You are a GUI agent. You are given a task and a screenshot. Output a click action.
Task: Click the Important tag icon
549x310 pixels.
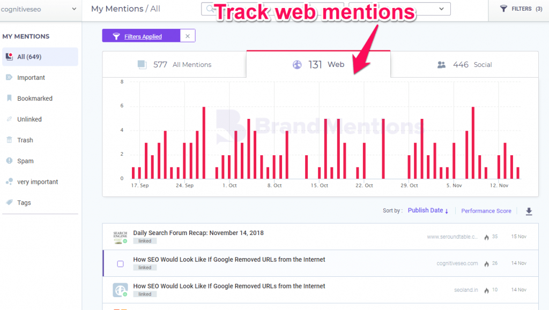click(9, 77)
